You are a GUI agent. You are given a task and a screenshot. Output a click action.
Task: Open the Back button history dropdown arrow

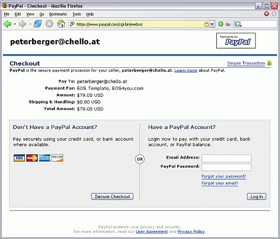coord(15,24)
